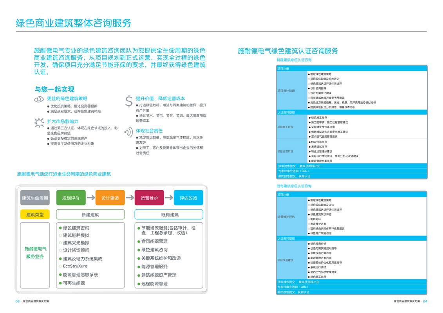
Task: Click the 能源管理信息系统 list item
Action: tap(79, 275)
